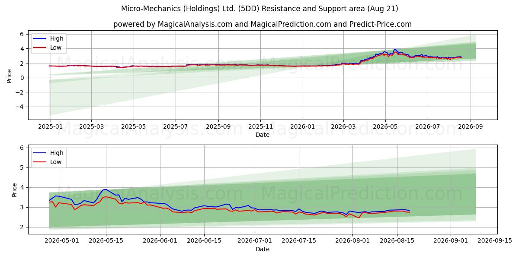Click the '2026-05' tick label on top chart
Viewport: 519px width, 259px height.
(x=385, y=127)
